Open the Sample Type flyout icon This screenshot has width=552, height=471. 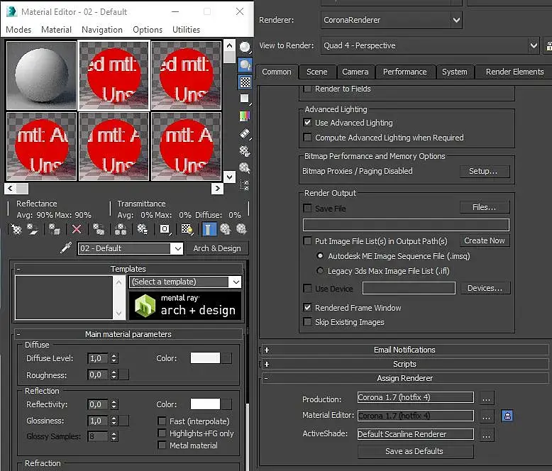click(245, 47)
